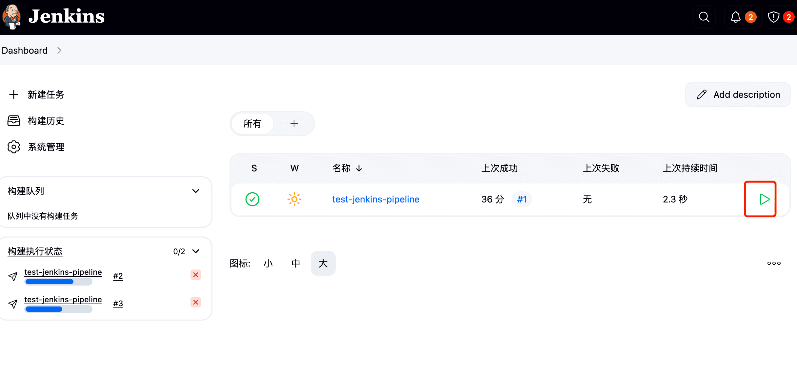Click the 构建历史 inbox icon
Screen dimensions: 797x367
(x=14, y=121)
